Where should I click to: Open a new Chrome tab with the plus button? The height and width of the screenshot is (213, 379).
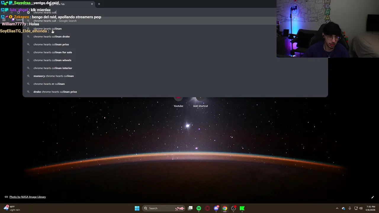click(x=99, y=4)
